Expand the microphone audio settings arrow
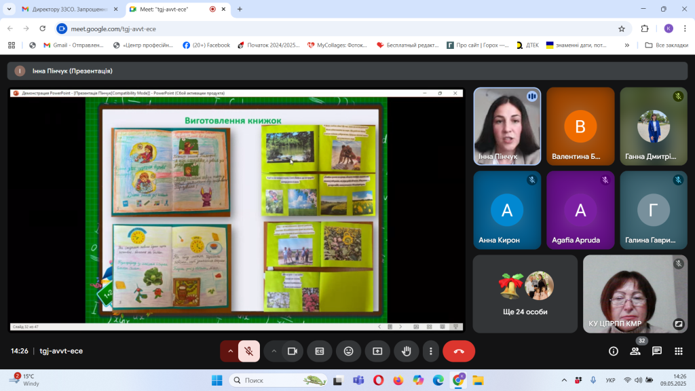 click(x=230, y=351)
